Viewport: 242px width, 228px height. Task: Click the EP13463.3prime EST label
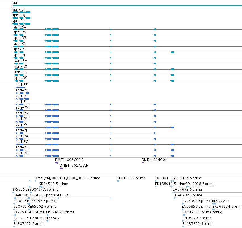60,213
